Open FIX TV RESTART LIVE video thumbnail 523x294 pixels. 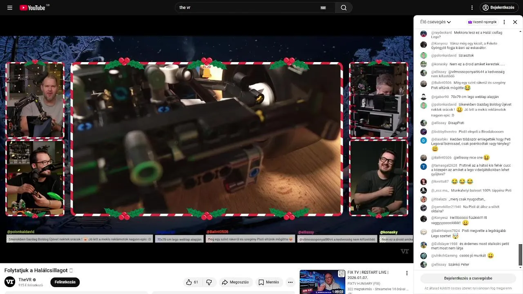tap(322, 282)
